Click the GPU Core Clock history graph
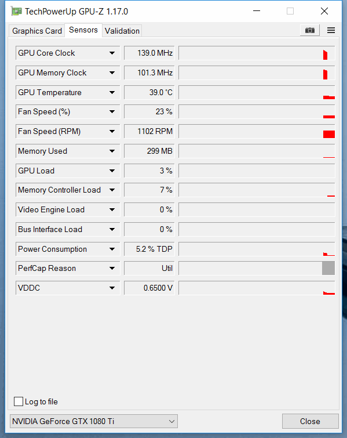 [x=257, y=53]
